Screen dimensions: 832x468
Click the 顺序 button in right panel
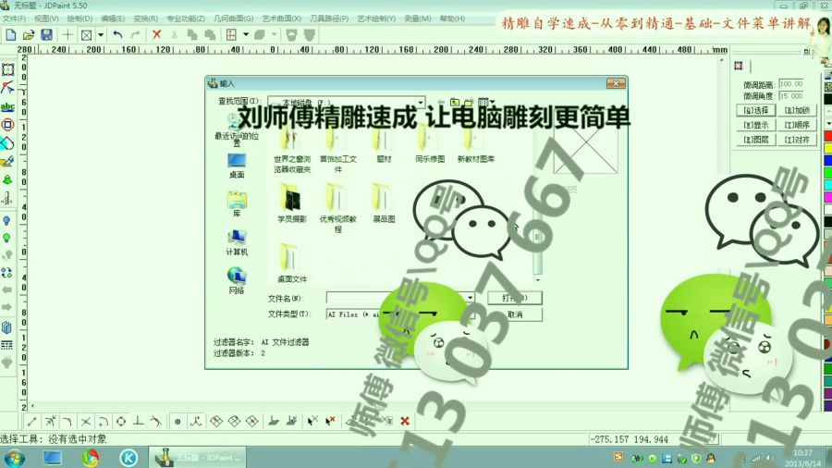pos(797,125)
